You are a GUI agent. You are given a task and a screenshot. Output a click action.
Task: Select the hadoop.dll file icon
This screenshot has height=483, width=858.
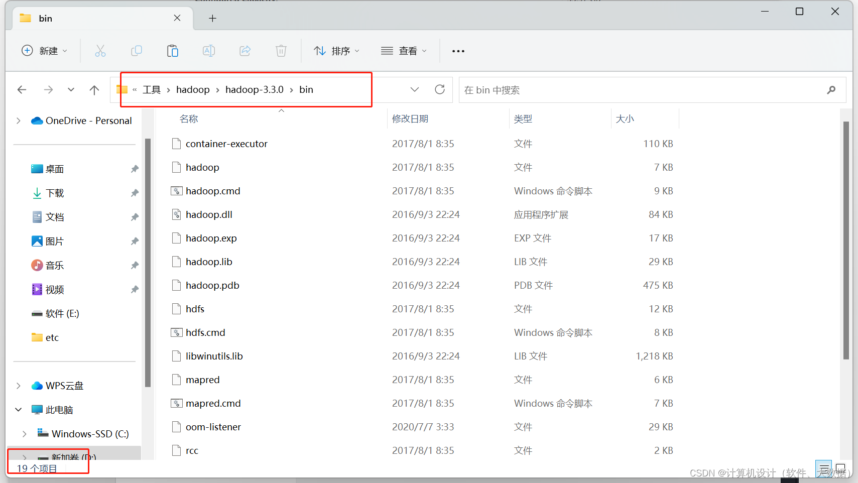(x=176, y=214)
